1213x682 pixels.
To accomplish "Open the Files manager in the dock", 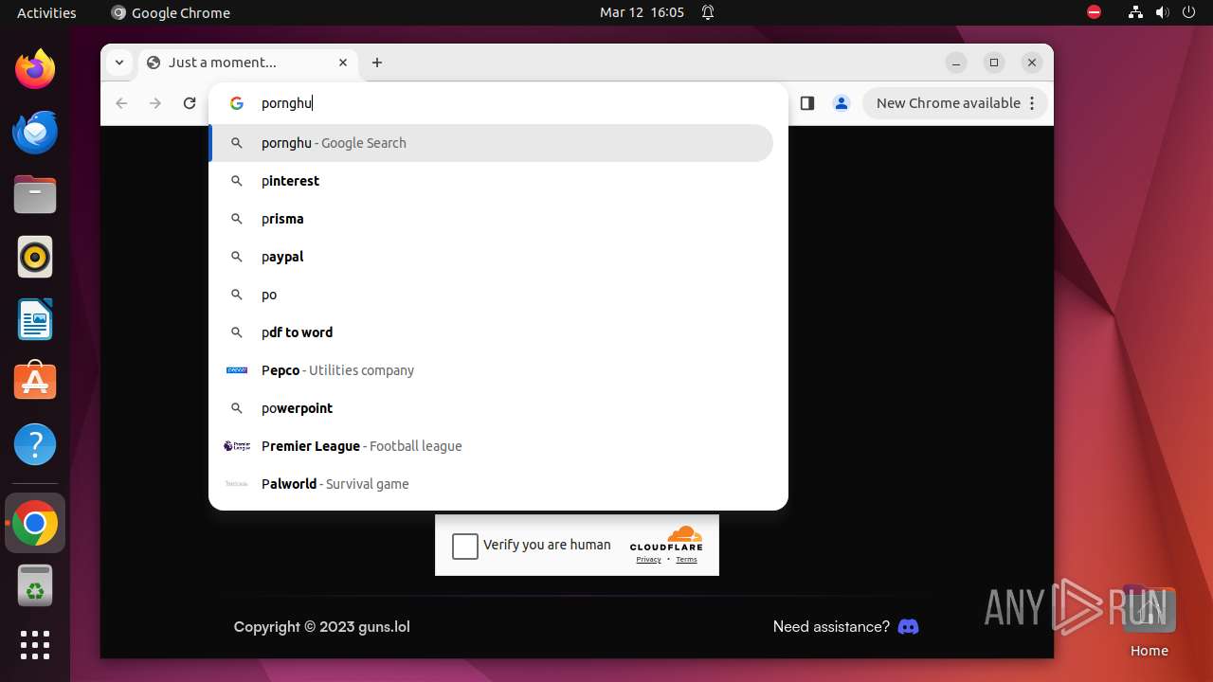I will point(35,194).
